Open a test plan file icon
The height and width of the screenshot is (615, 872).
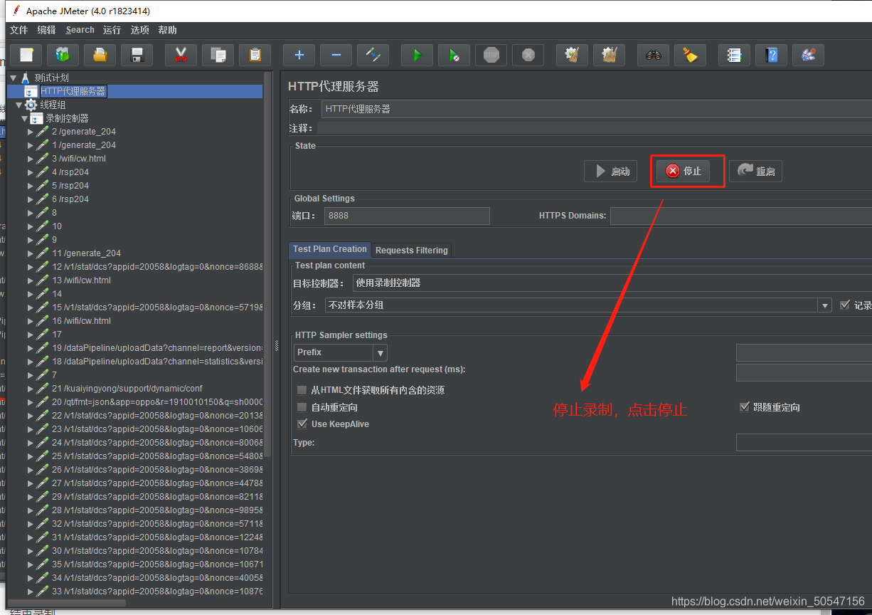tap(100, 55)
